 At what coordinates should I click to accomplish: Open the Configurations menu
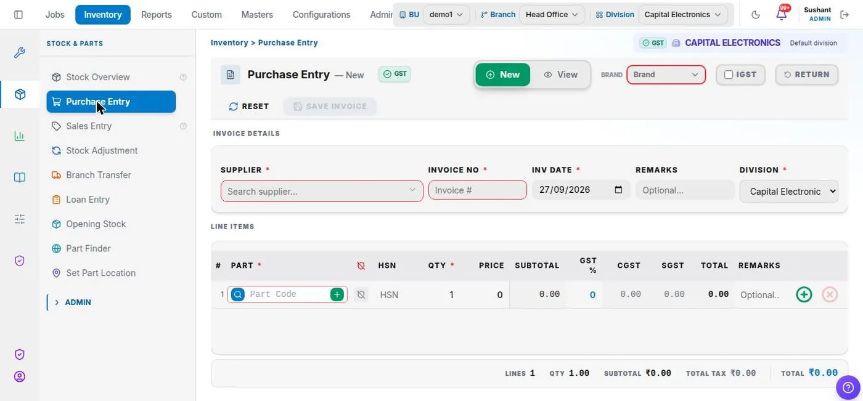coord(321,15)
